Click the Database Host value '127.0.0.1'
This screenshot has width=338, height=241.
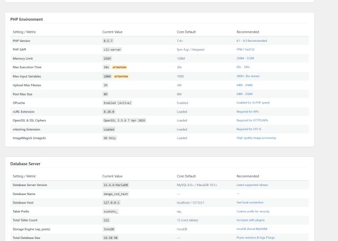[x=111, y=202]
